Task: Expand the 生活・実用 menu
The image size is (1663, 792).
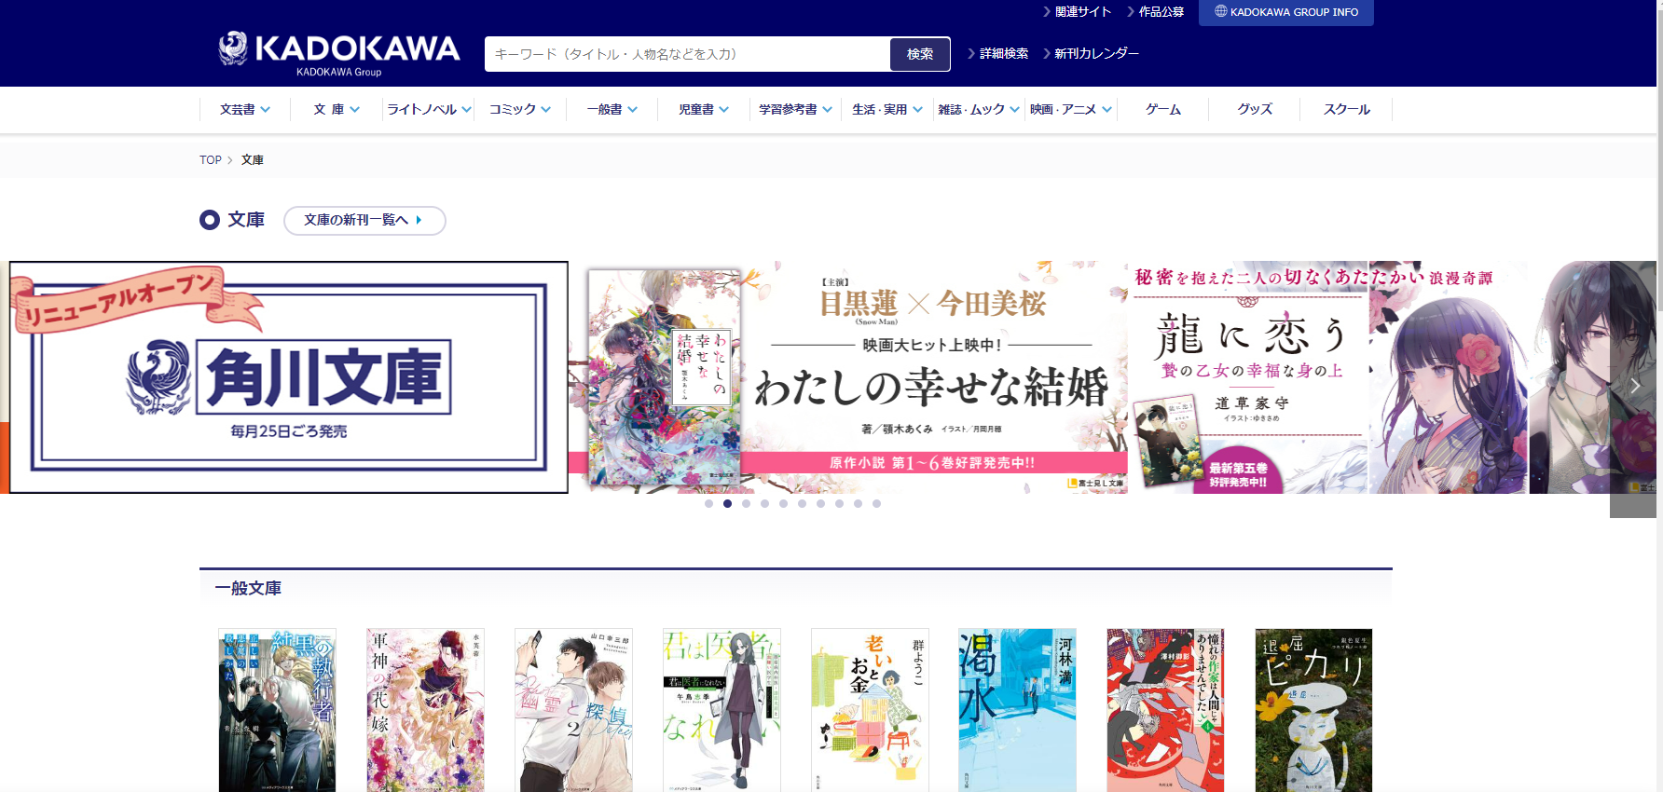Action: click(x=887, y=109)
